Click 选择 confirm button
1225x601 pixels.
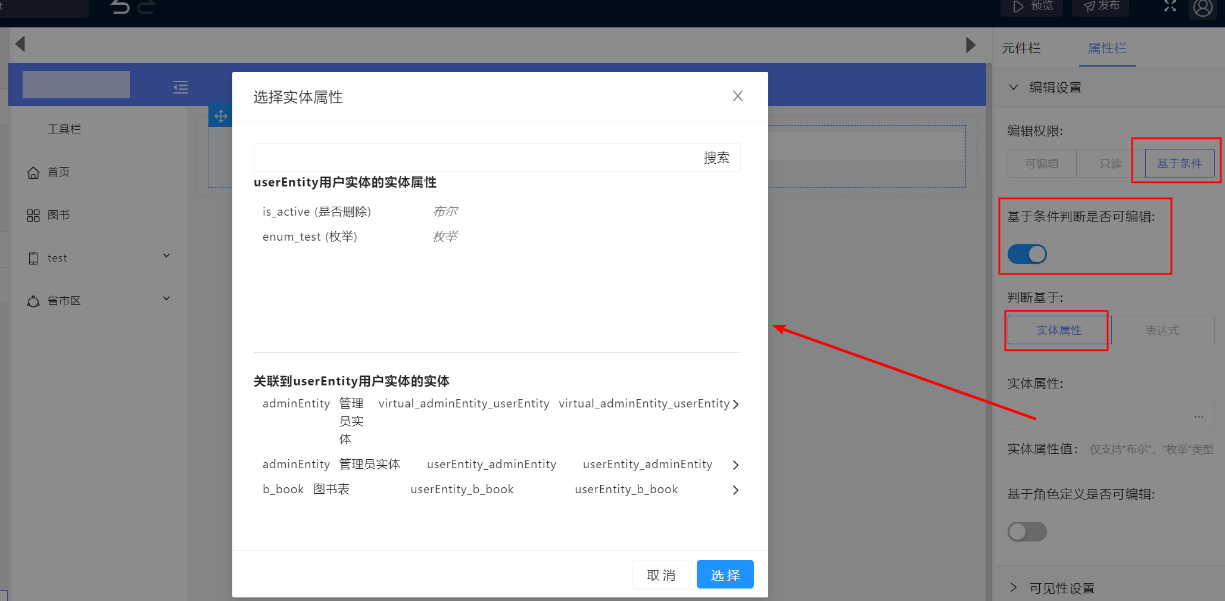(x=725, y=575)
